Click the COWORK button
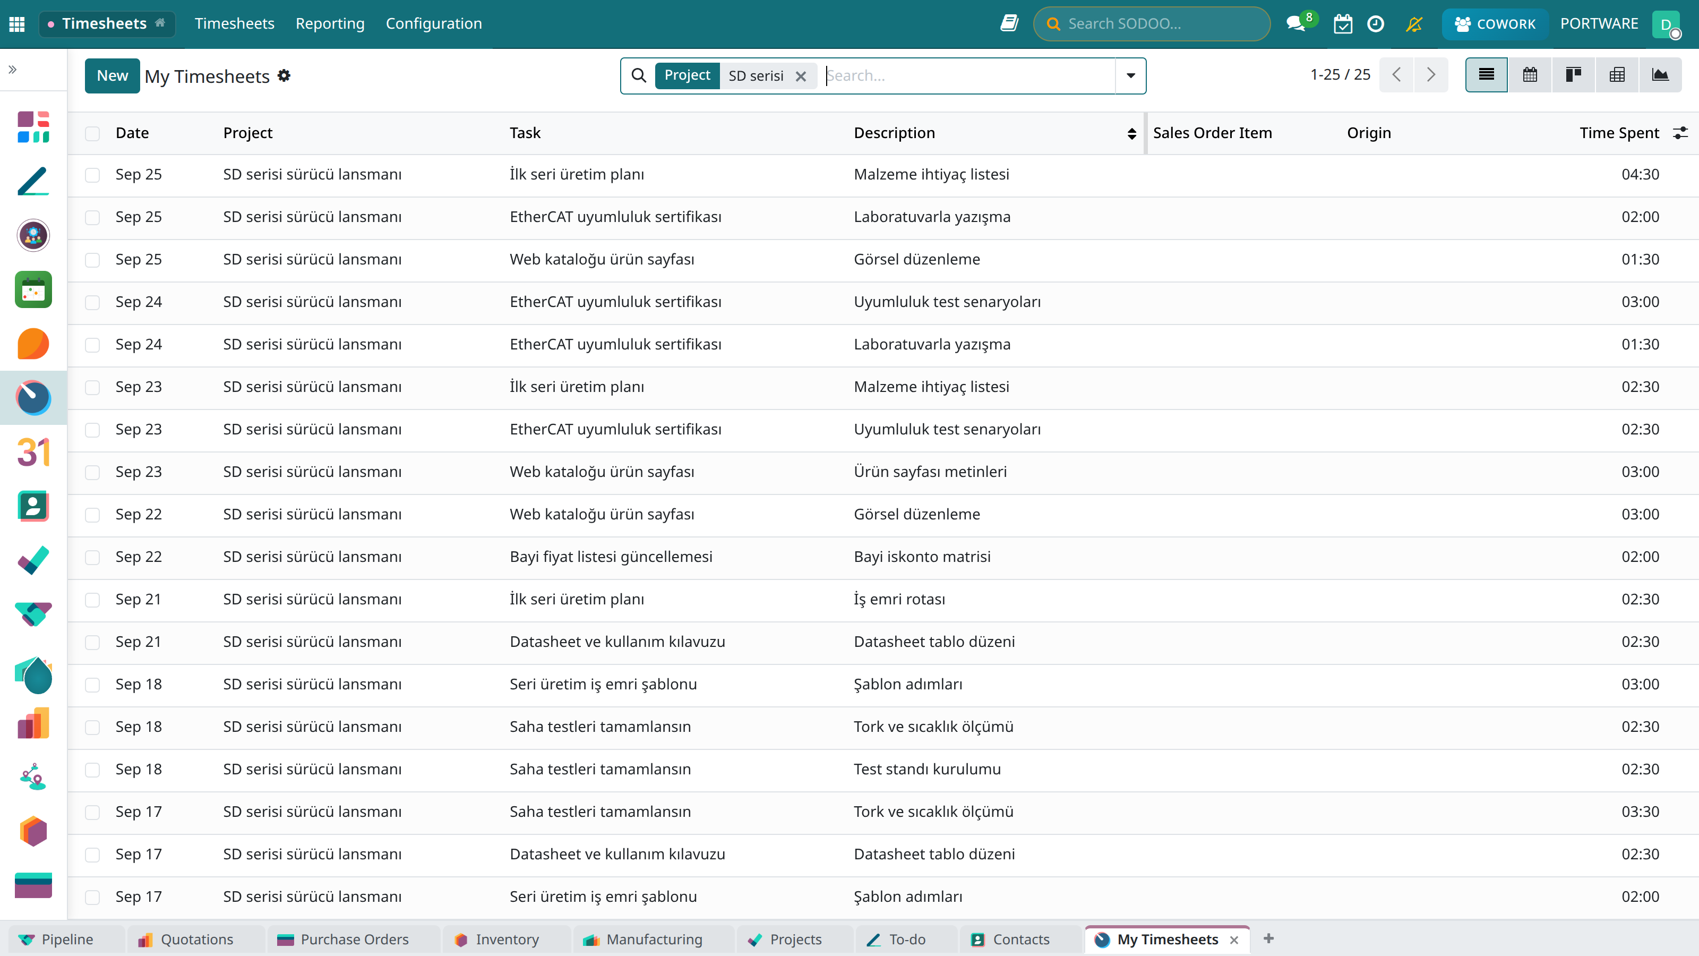The height and width of the screenshot is (956, 1699). 1495,24
